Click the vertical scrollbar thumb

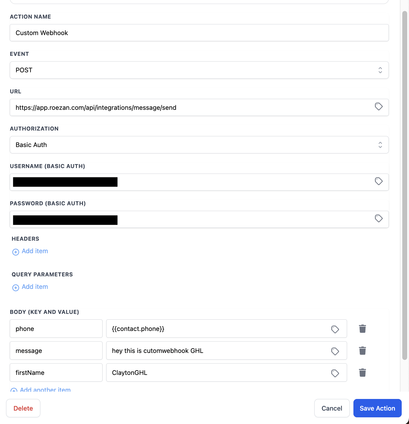pos(405,183)
